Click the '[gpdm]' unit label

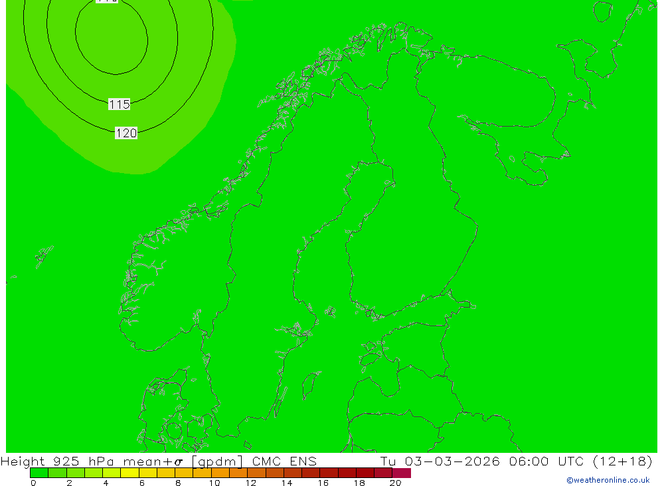217,461
